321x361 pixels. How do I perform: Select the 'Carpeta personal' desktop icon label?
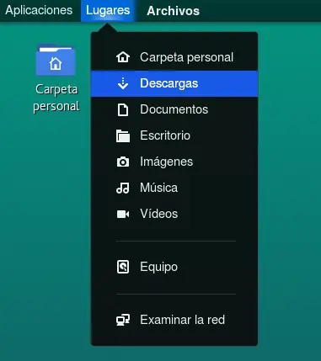56,98
